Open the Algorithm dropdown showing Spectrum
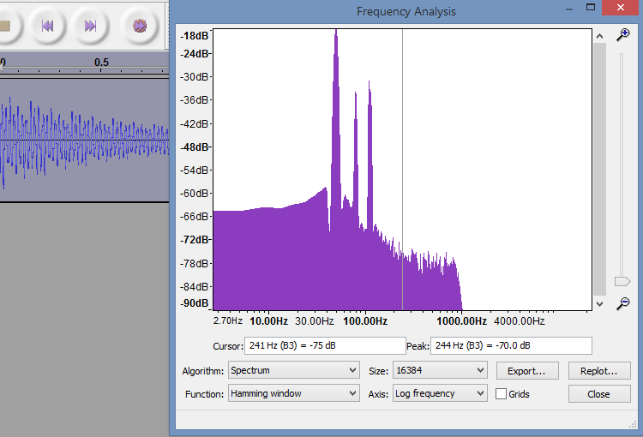 294,370
